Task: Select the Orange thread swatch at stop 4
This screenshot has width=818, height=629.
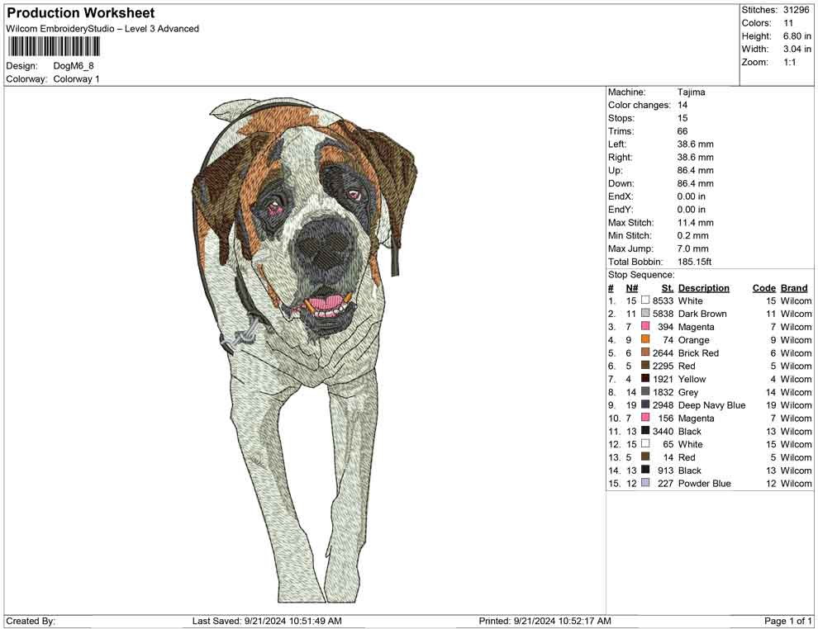Action: click(x=645, y=340)
